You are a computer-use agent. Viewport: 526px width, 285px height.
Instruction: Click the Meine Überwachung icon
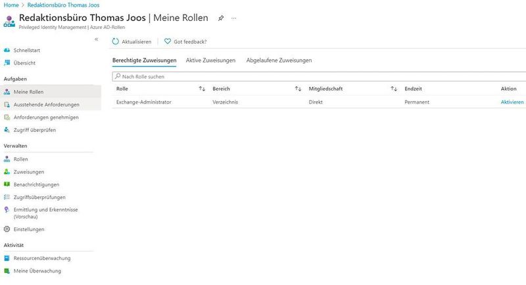click(x=7, y=271)
